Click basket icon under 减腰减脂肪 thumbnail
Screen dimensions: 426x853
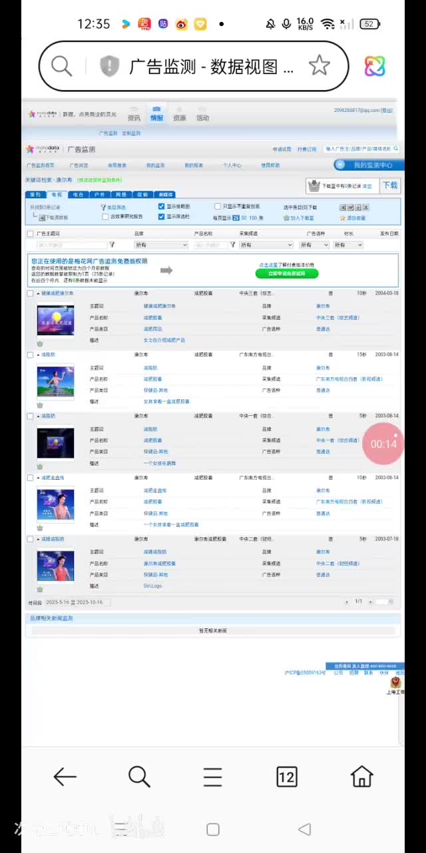tap(39, 589)
